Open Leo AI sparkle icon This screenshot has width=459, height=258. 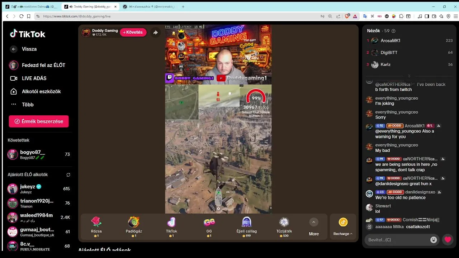tap(441, 16)
